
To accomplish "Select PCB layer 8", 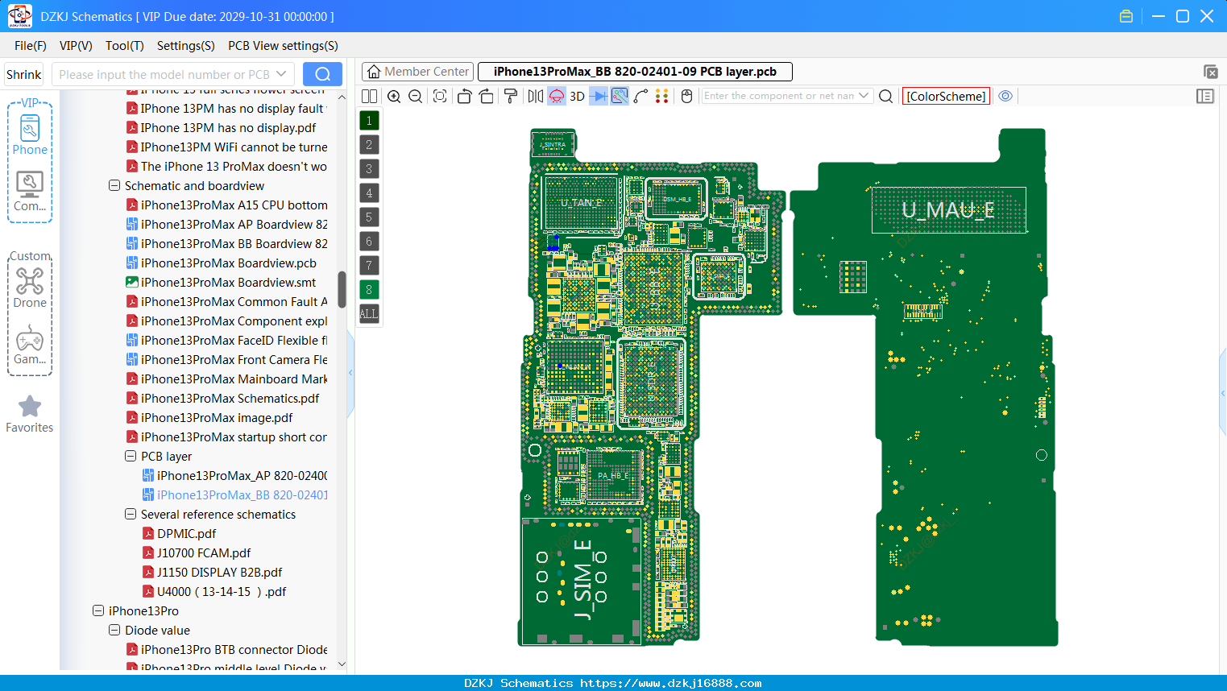I will pos(369,290).
